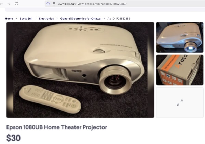205x144 pixels.
Task: Open gallery fullscreen with the expand arrows icon
Action: tap(180, 103)
